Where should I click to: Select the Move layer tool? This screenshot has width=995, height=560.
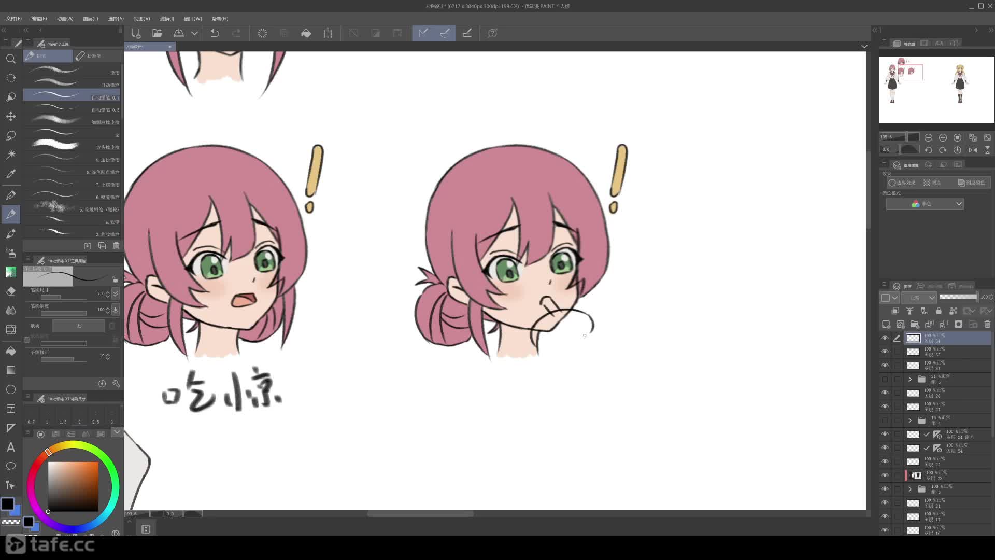10,116
